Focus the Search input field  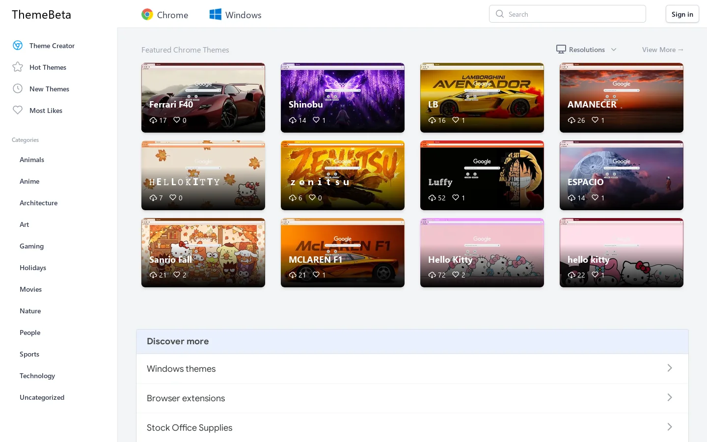pos(568,14)
